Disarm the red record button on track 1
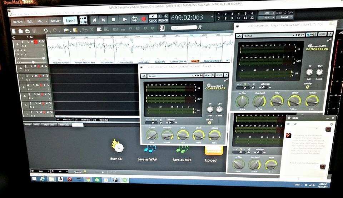This screenshot has height=198, width=343. point(36,41)
